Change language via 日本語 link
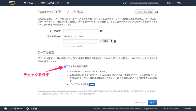This screenshot has width=196, height=111. click(x=34, y=109)
